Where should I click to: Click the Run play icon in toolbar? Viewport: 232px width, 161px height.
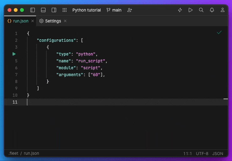191,10
